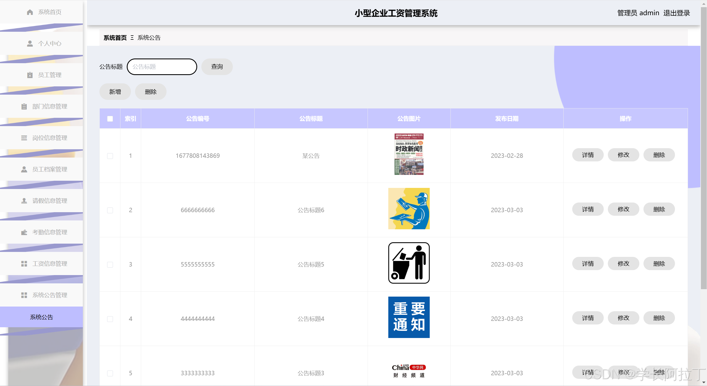Click the user icon beside 员工档案管理
The width and height of the screenshot is (707, 386).
(x=24, y=169)
